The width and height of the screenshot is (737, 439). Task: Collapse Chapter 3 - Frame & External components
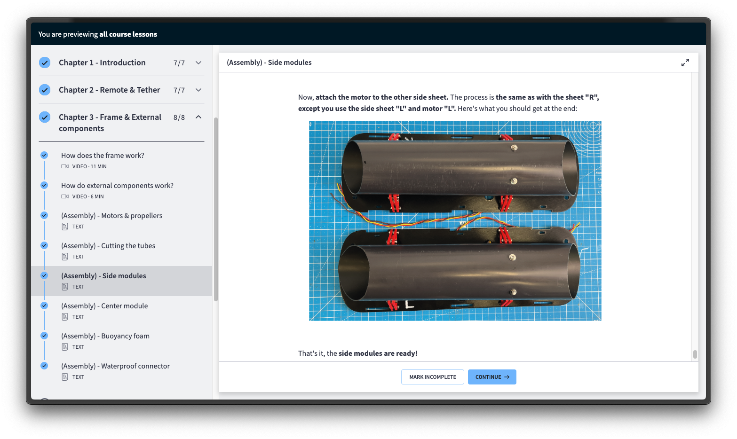[x=198, y=117]
